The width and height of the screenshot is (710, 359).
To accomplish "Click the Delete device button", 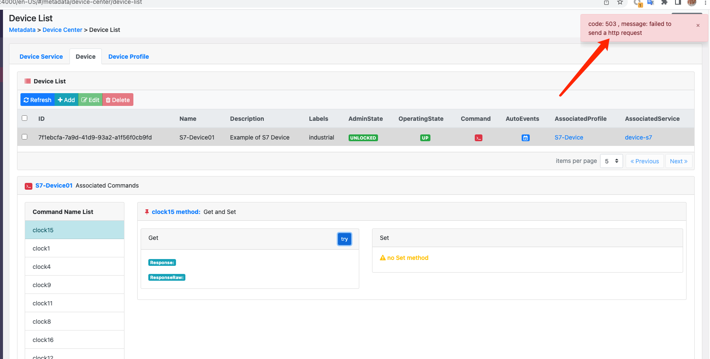I will coord(118,100).
